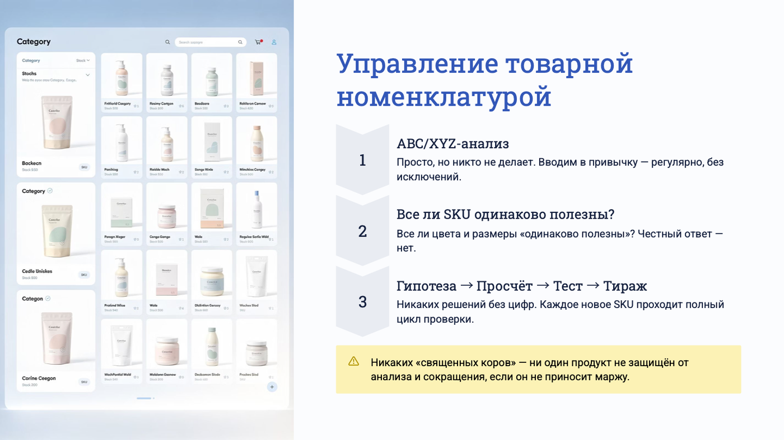Click the heading 'Гипотеза → Просчёт → Тест → Тираж'
The width and height of the screenshot is (784, 440).
(x=522, y=286)
